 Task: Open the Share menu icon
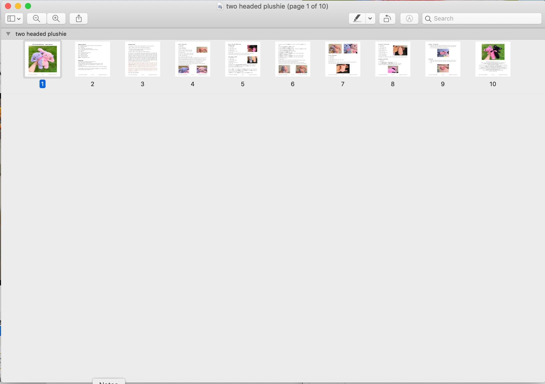click(79, 18)
